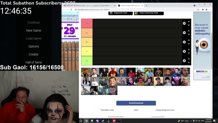The height and width of the screenshot is (123, 218).
Task: Open a new browser tab
Action: coord(146,5)
